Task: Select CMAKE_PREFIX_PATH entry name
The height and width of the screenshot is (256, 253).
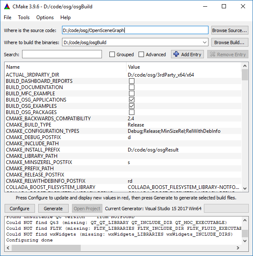Action: coord(30,169)
